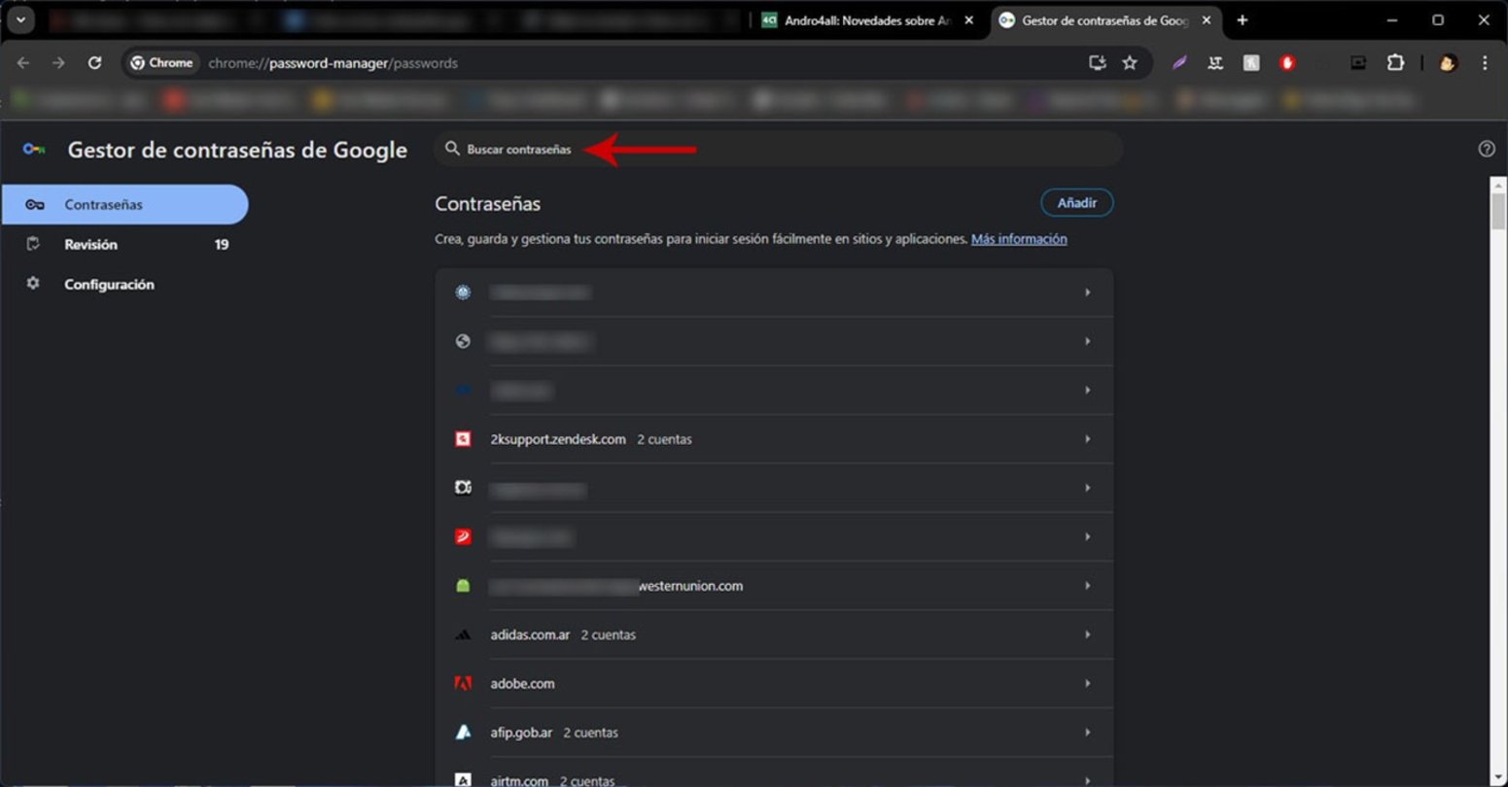This screenshot has width=1508, height=787.
Task: Open the help question mark icon
Action: tap(1486, 149)
